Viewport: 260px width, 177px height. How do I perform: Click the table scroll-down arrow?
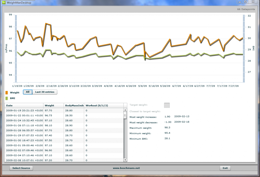pyautogui.click(x=125, y=160)
